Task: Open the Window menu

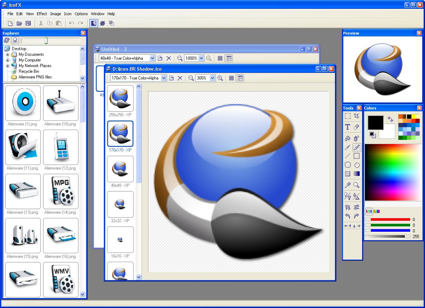Action: click(98, 14)
